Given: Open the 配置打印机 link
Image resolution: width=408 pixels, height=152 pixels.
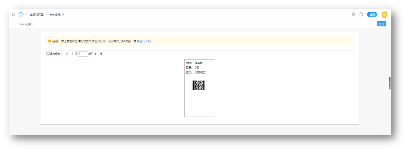Looking at the screenshot, I should [144, 41].
